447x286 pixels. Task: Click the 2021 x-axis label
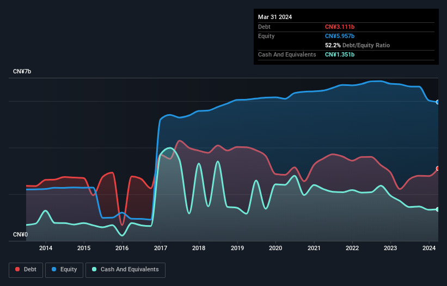[x=314, y=248]
